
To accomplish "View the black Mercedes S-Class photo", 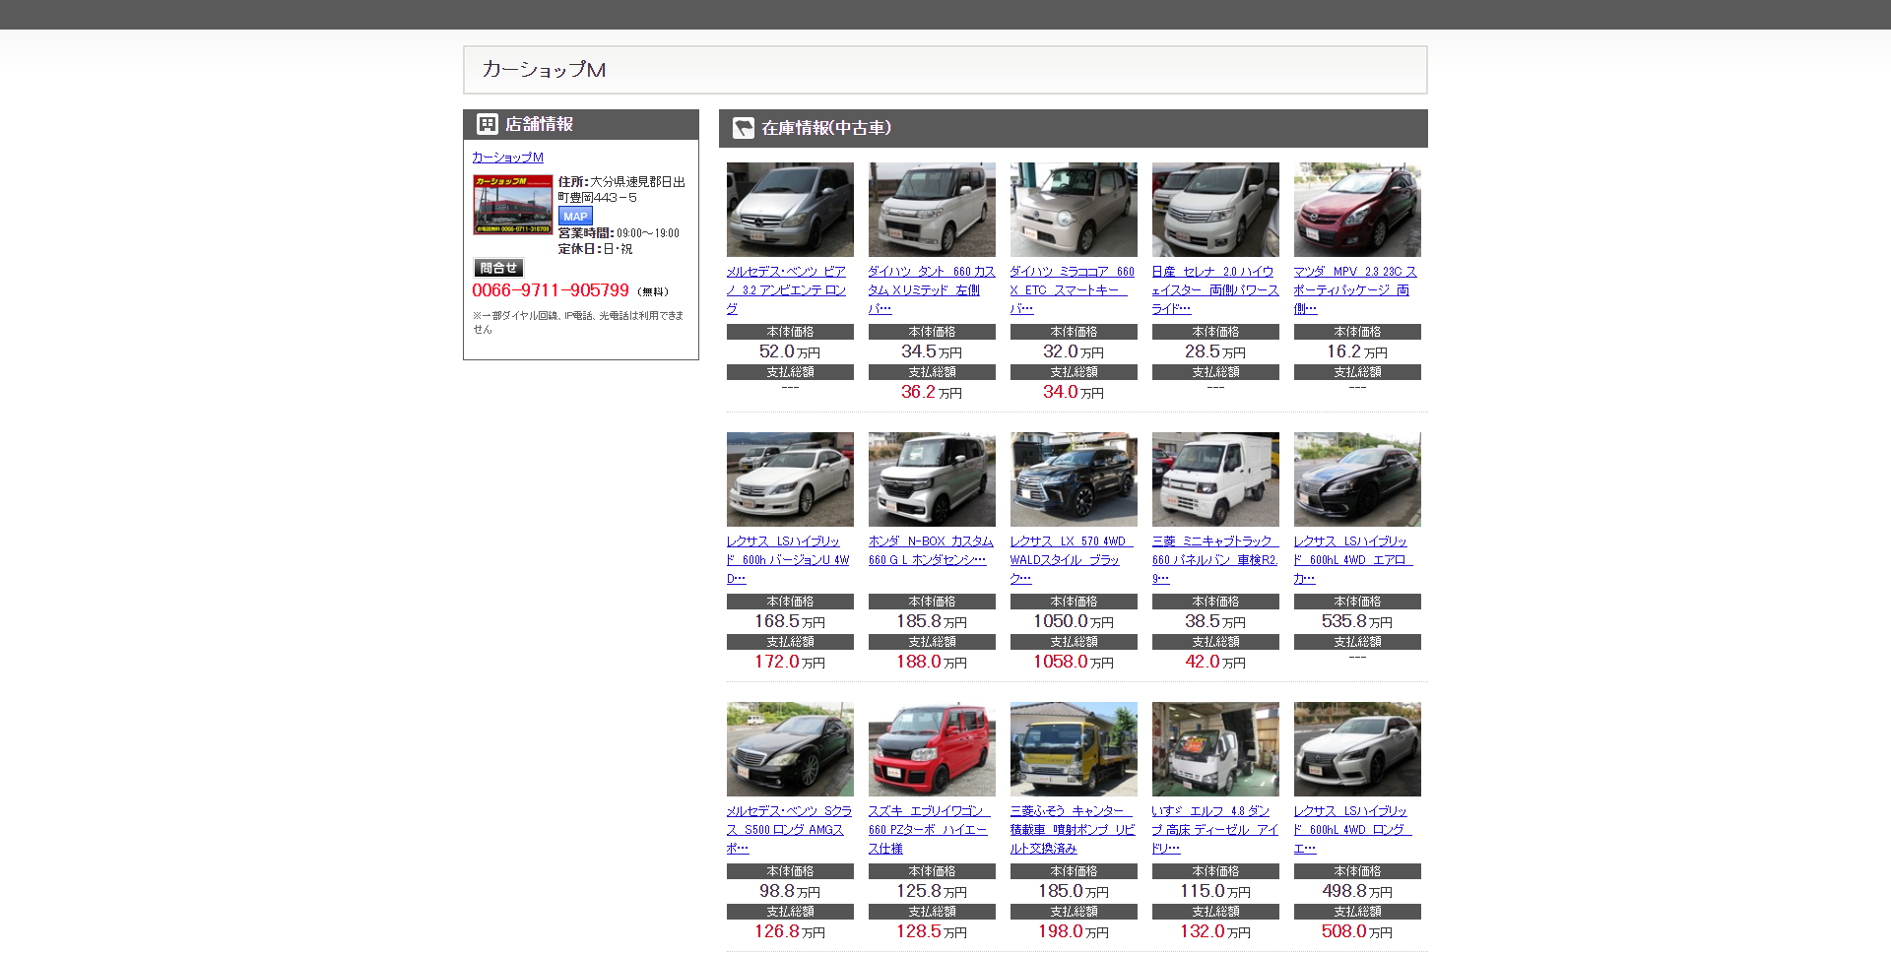I will [x=790, y=749].
